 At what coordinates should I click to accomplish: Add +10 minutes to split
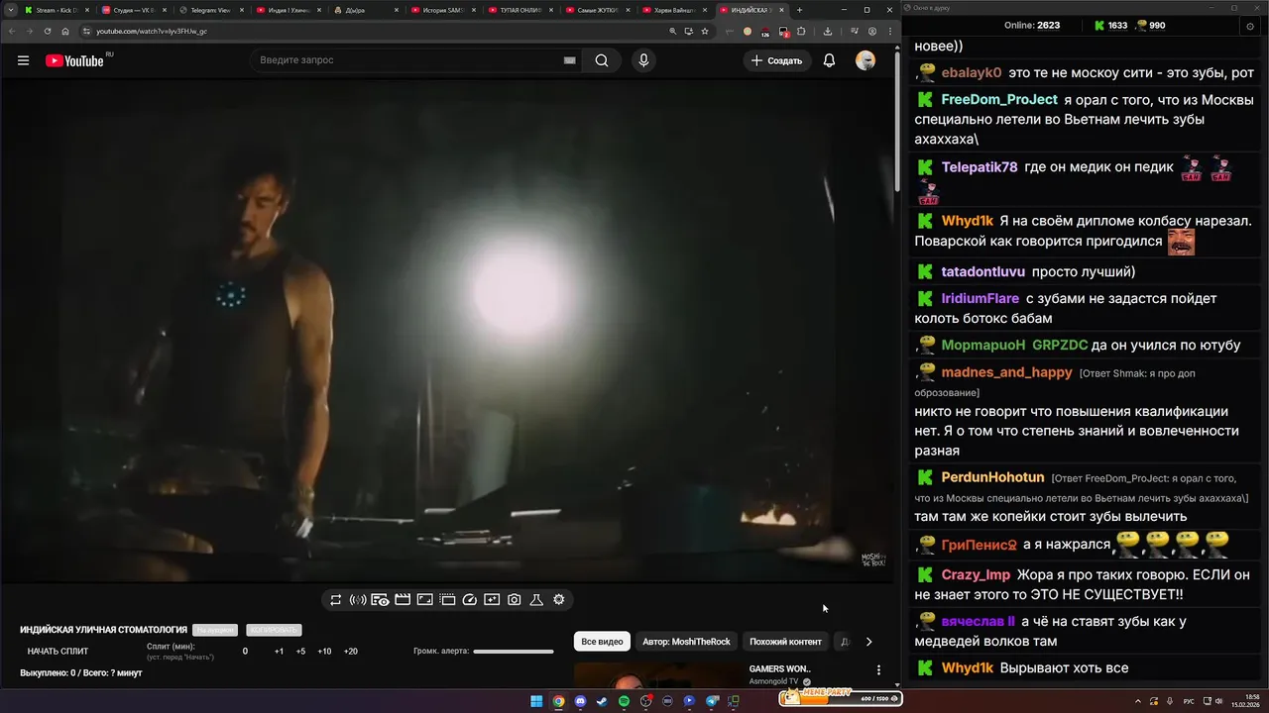tap(324, 652)
